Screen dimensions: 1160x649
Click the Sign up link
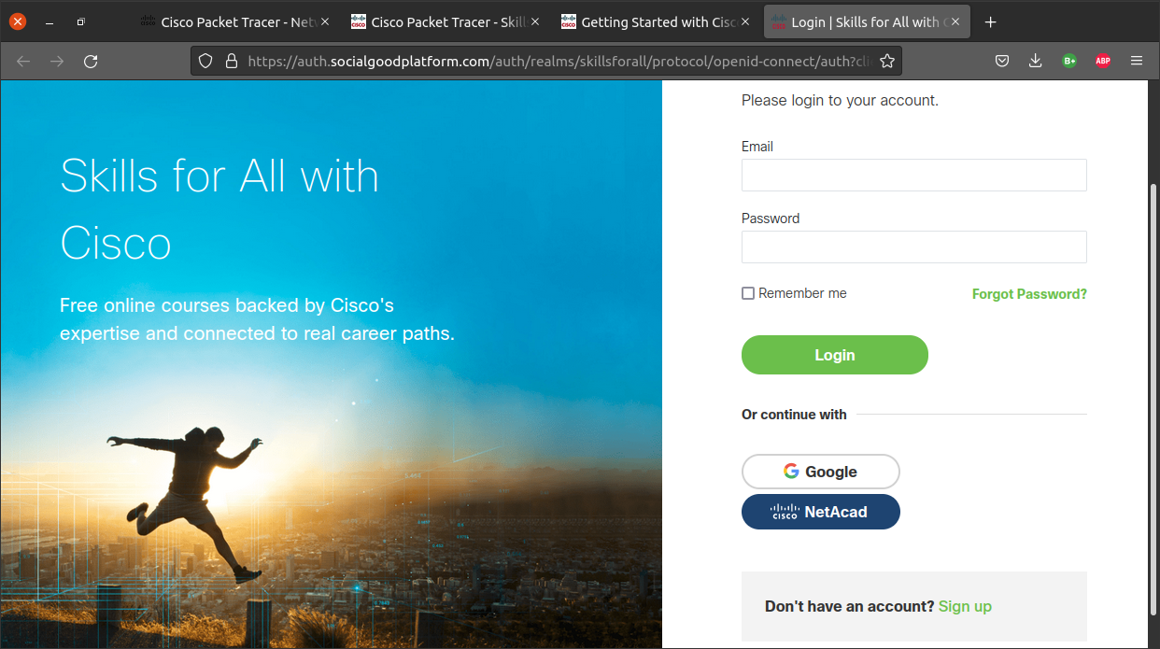(x=965, y=606)
